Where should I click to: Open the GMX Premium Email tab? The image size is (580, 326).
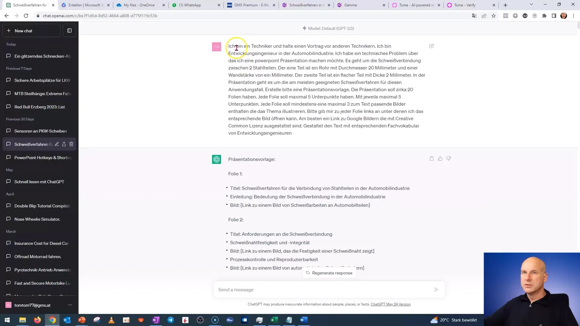(x=250, y=5)
